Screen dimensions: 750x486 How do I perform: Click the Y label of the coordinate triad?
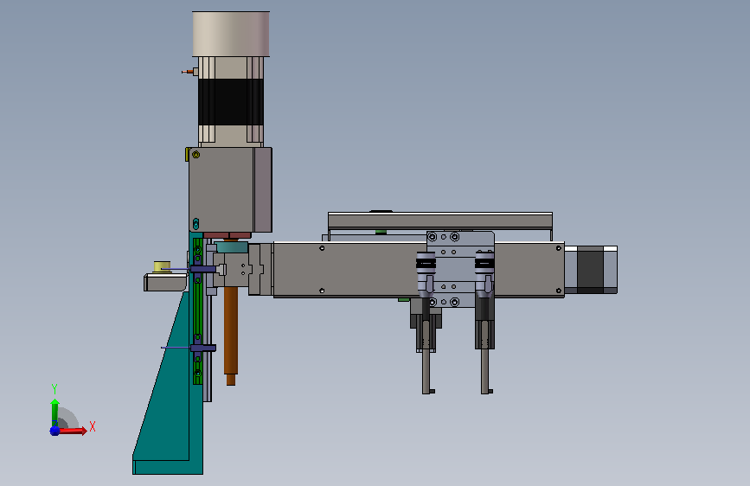click(x=54, y=388)
